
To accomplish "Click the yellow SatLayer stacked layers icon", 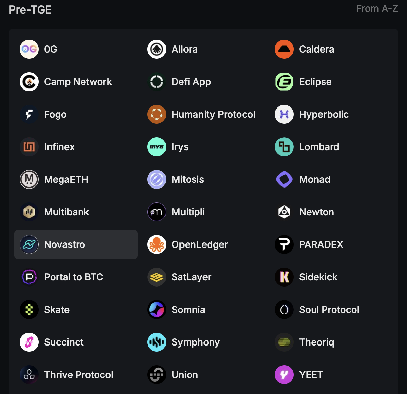I will coord(157,277).
